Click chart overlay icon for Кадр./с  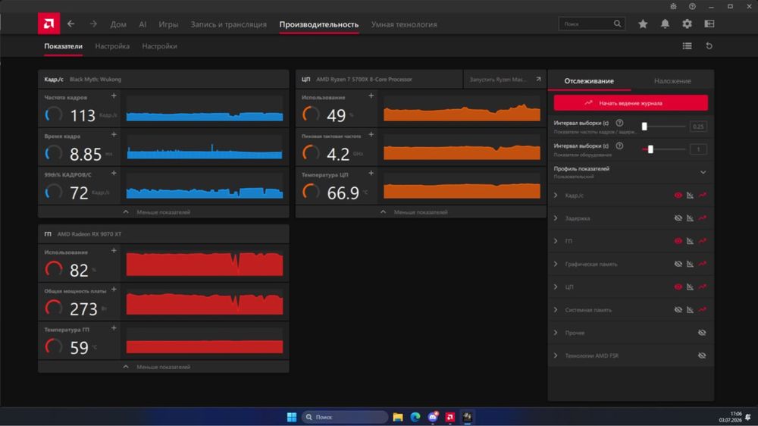[x=690, y=196]
